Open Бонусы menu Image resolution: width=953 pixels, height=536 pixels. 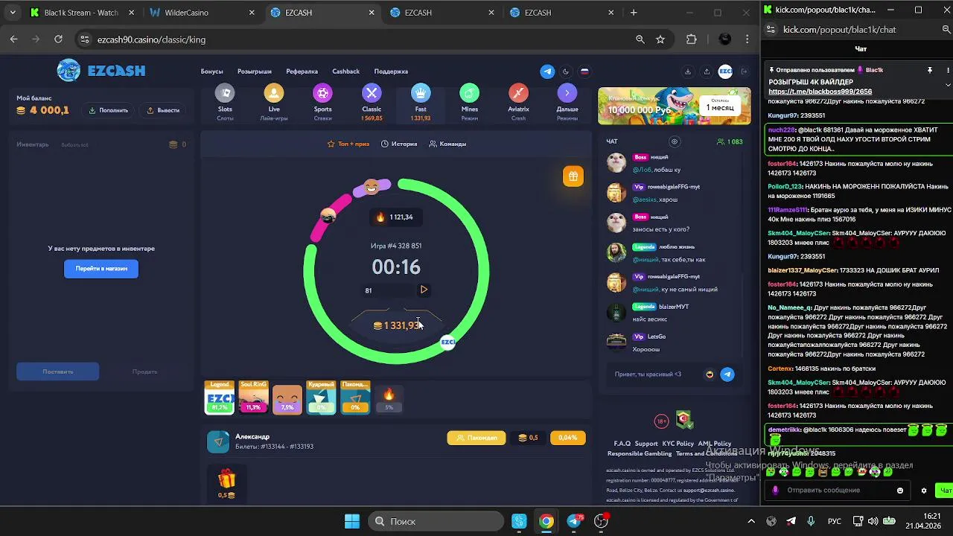(x=211, y=71)
